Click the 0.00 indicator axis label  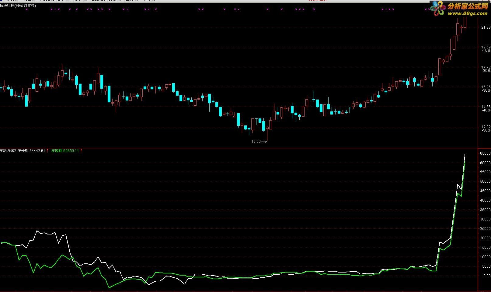click(x=486, y=276)
